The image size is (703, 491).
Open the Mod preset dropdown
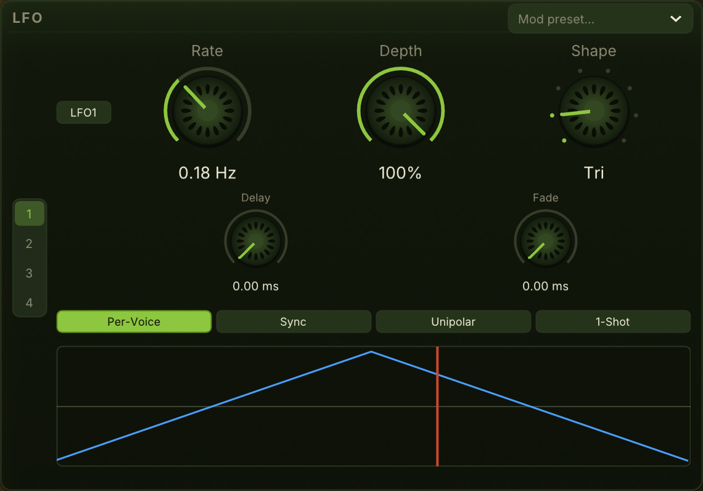[600, 19]
